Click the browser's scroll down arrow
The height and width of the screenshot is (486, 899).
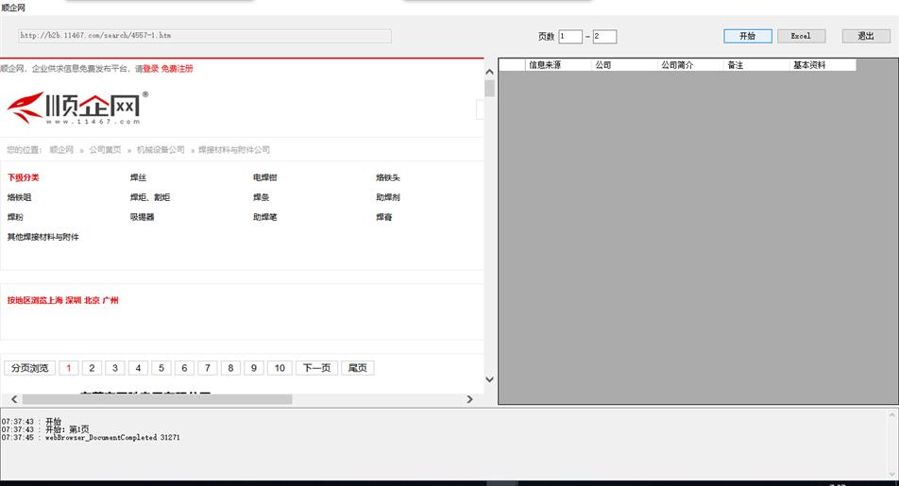(489, 378)
